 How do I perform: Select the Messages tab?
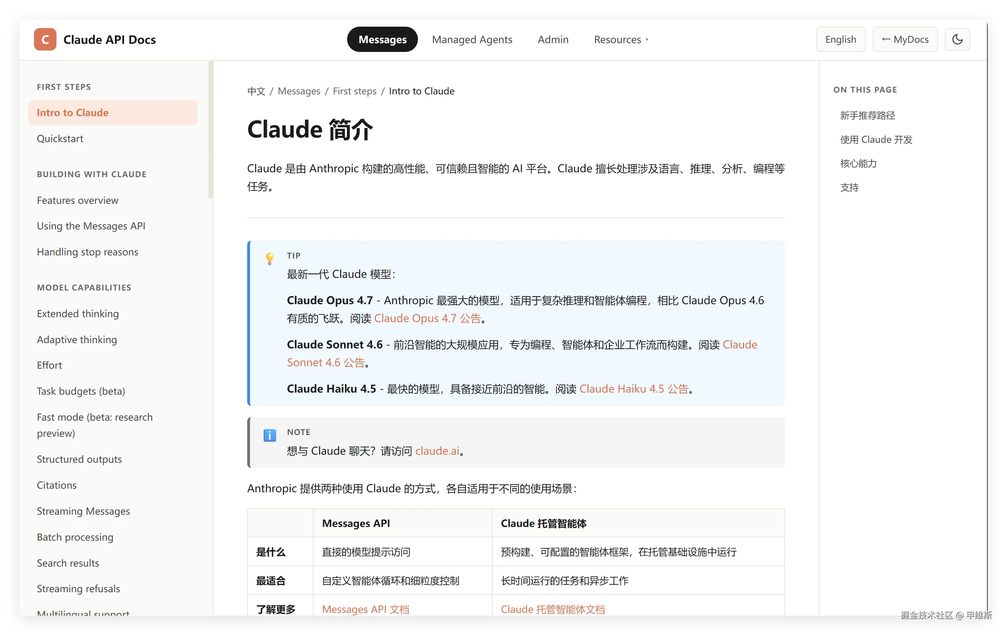click(382, 39)
